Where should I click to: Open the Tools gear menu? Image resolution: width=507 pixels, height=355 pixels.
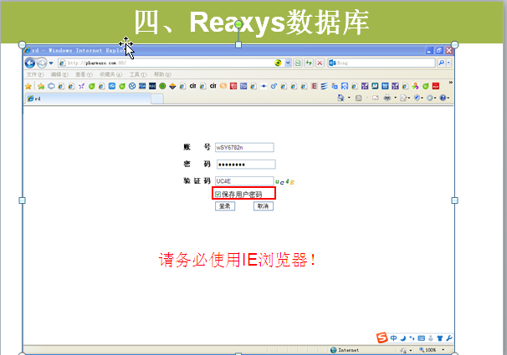(431, 98)
